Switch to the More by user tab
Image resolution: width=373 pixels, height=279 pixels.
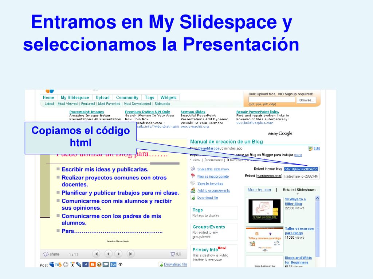[259, 190]
